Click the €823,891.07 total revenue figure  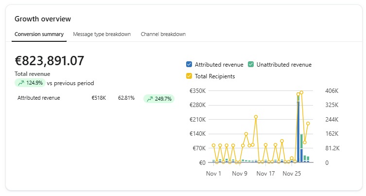click(49, 61)
